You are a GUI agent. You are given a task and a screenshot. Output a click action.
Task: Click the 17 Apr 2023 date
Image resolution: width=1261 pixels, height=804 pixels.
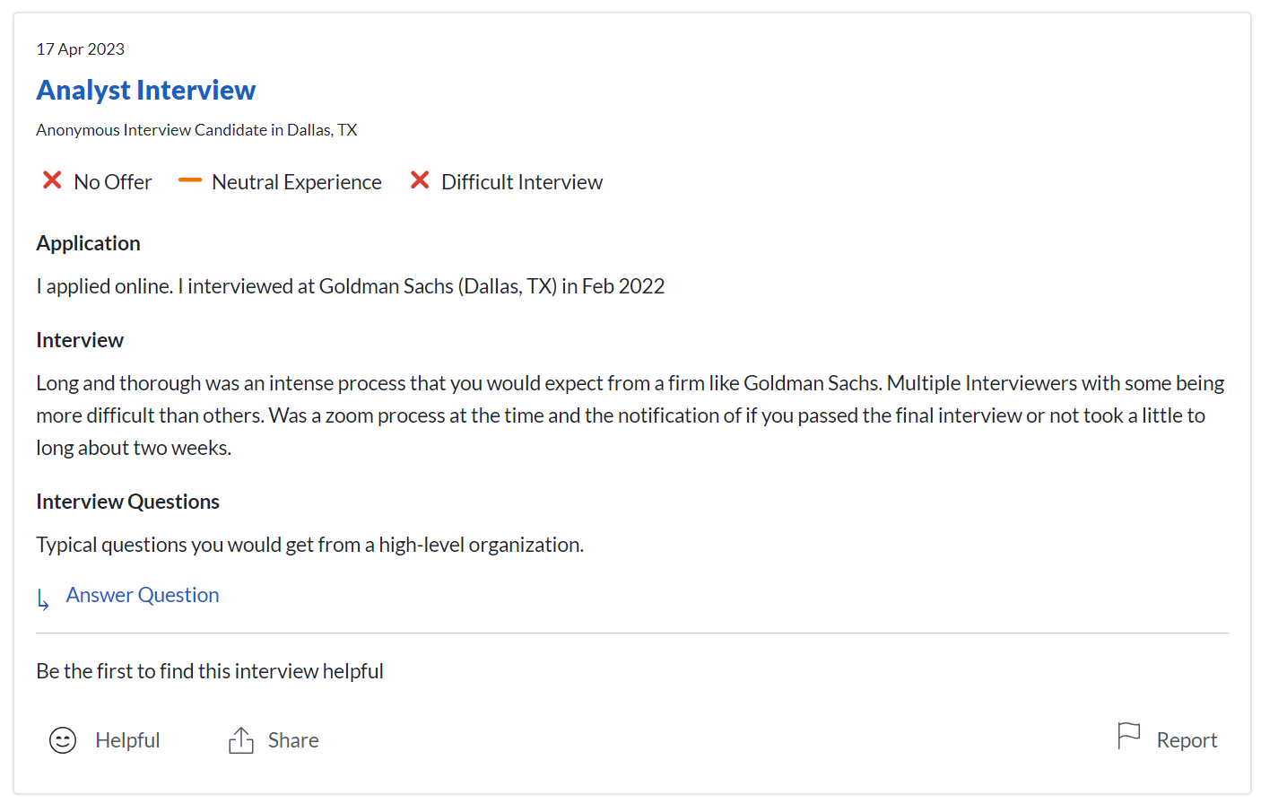[x=80, y=49]
